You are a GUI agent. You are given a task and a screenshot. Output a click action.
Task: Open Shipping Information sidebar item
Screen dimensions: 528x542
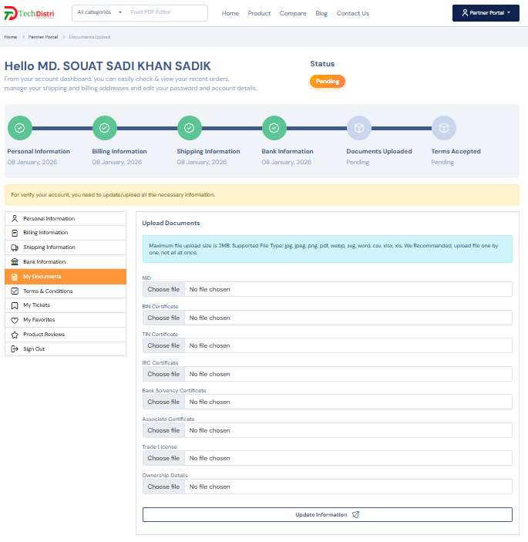pyautogui.click(x=66, y=247)
